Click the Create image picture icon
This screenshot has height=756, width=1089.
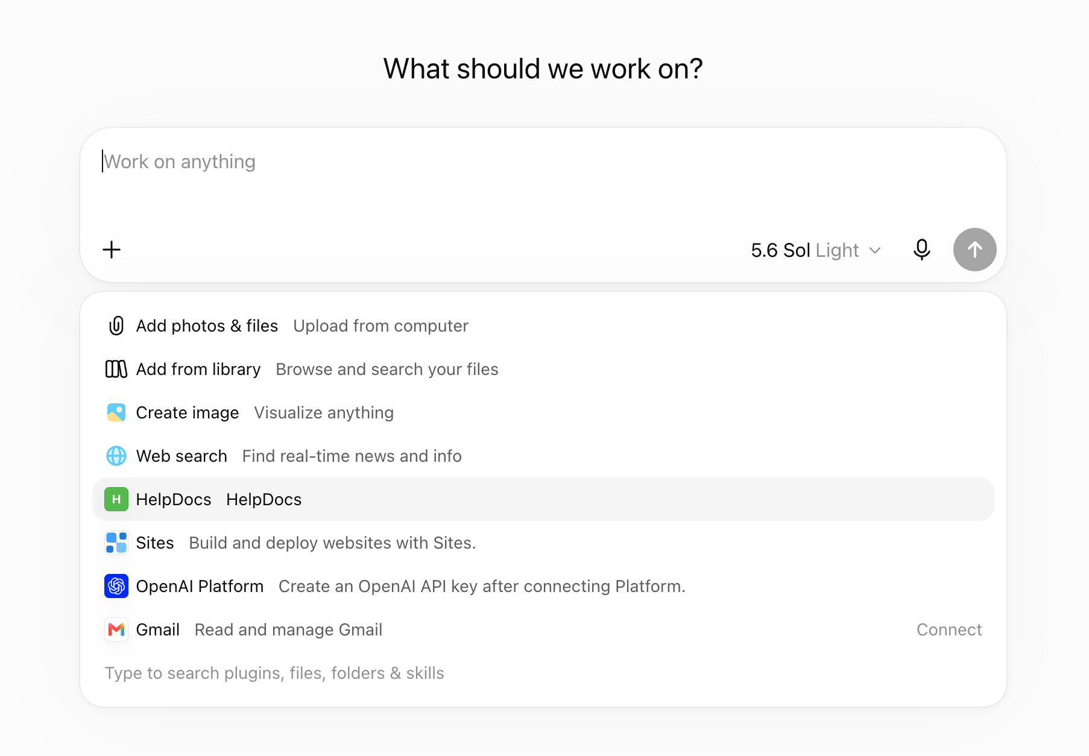(116, 412)
